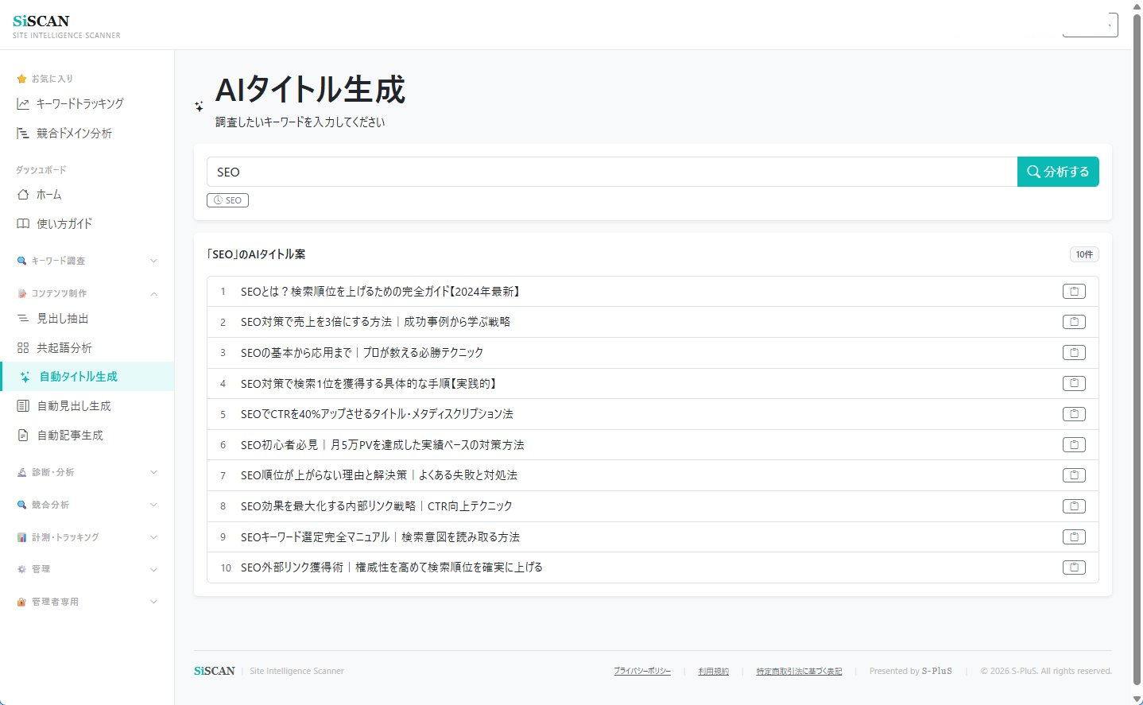Copy title 5 'CTRを40%アップ' clipboard icon

pyautogui.click(x=1074, y=414)
